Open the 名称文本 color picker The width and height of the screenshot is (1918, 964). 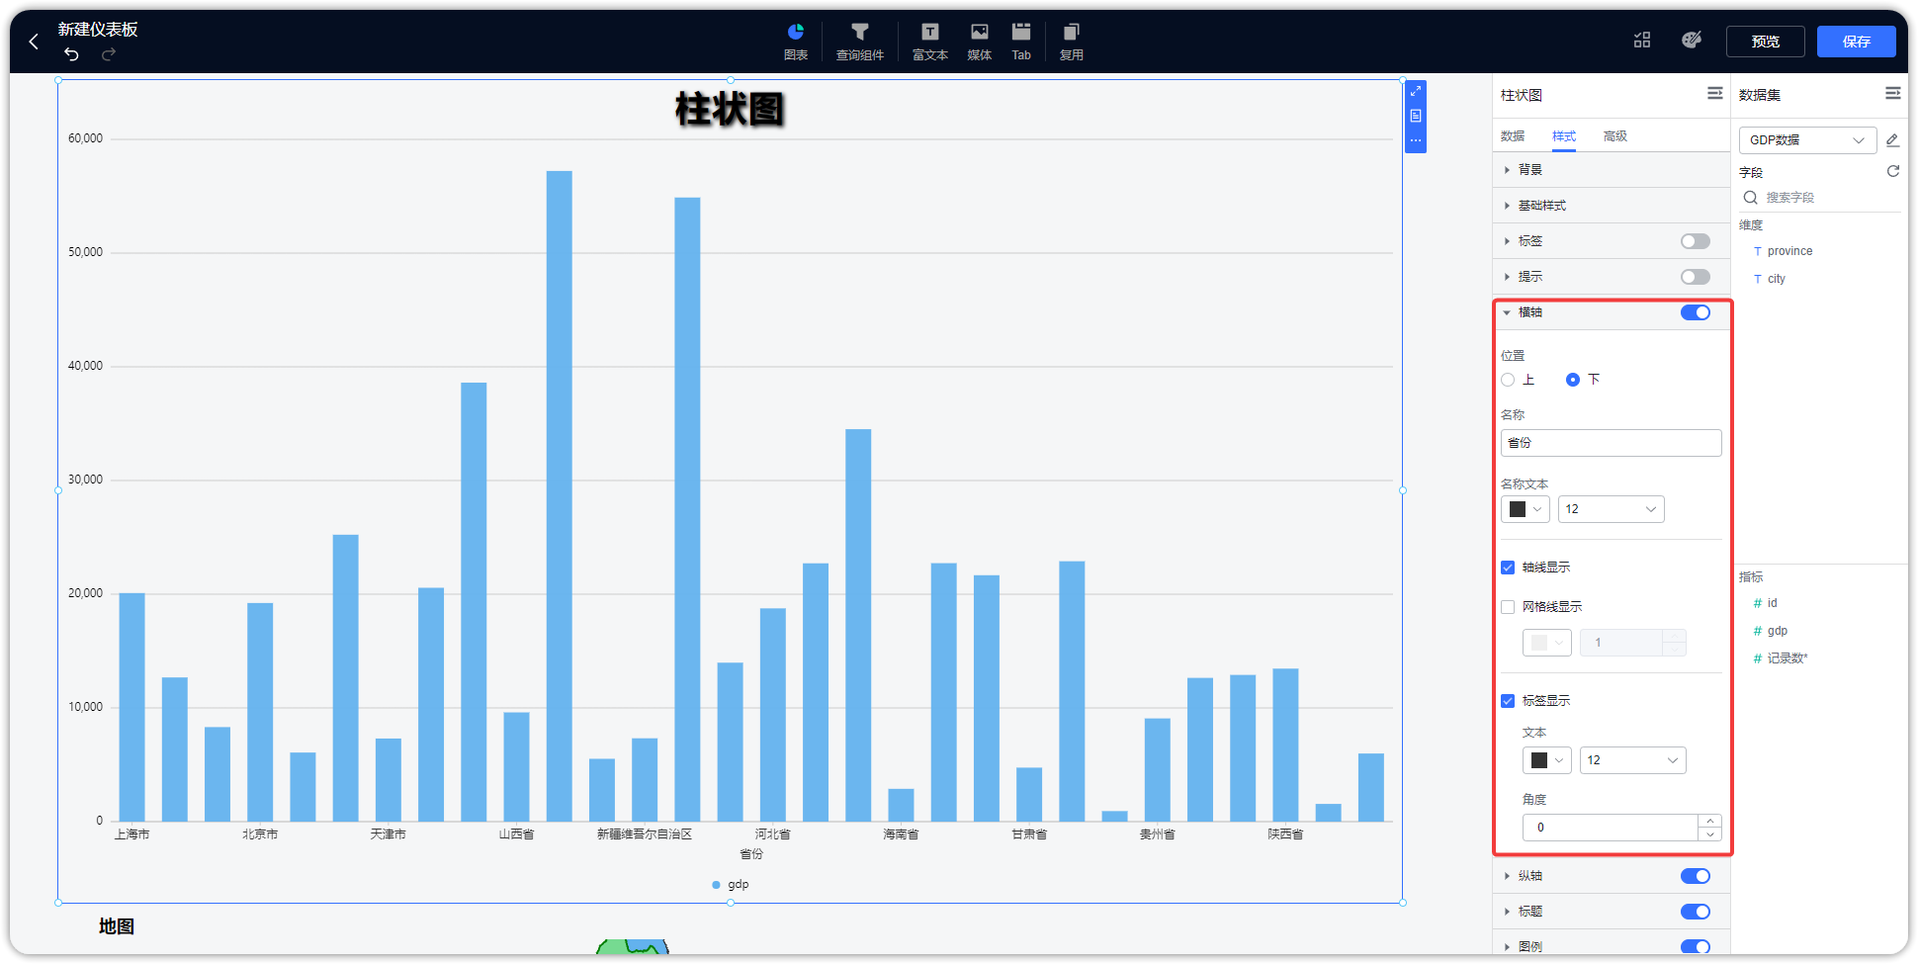pos(1526,509)
